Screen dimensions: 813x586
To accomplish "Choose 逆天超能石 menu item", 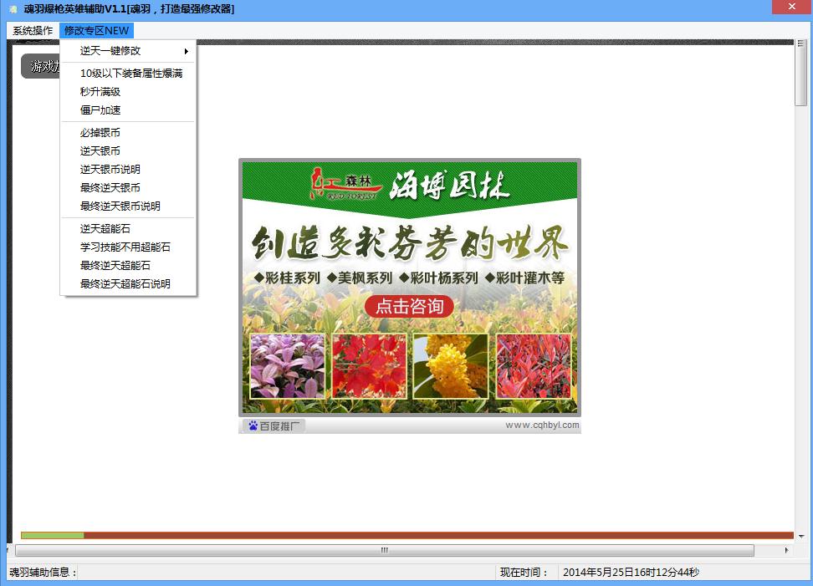I will [128, 228].
